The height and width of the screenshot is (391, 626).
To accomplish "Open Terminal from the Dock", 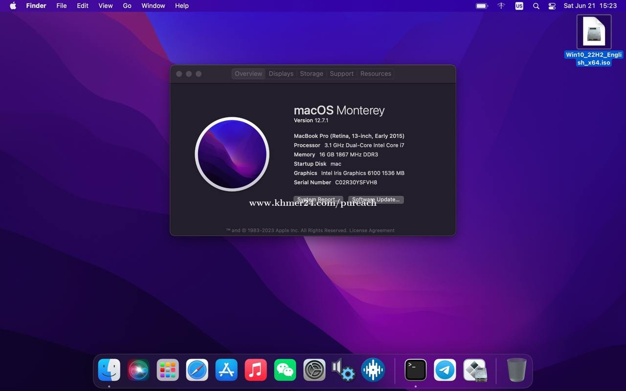I will click(x=416, y=370).
